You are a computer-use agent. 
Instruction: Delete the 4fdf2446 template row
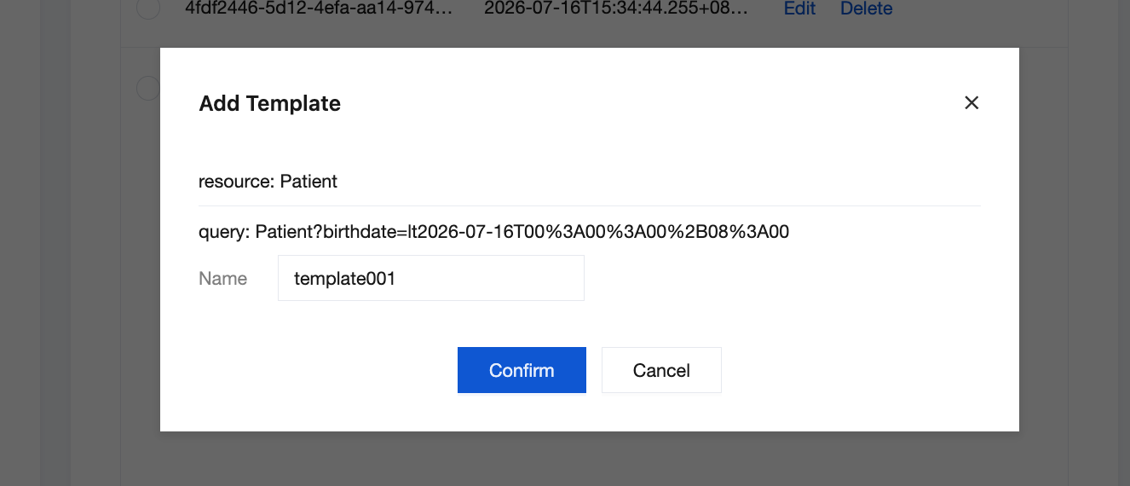867,9
